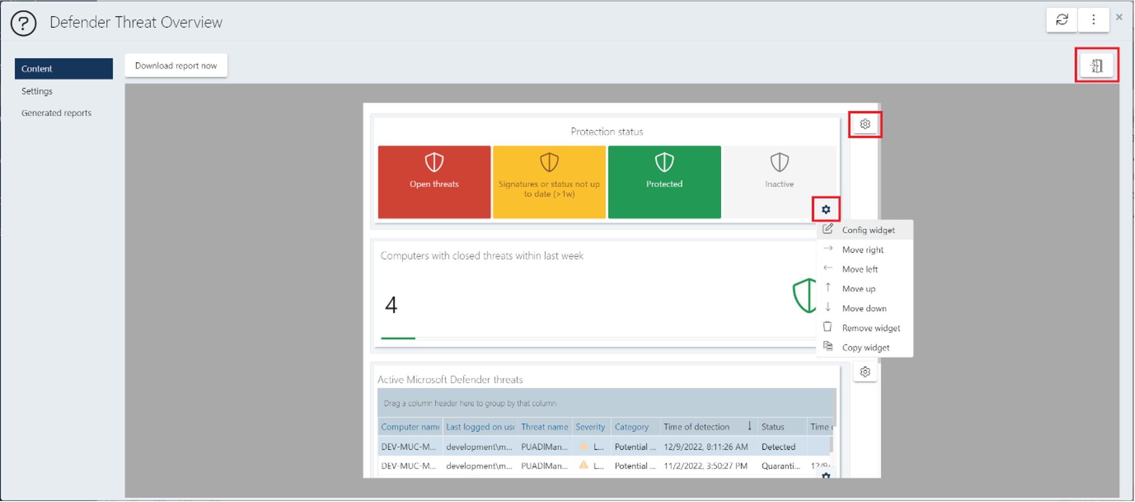Click the Detected status cell
The width and height of the screenshot is (1135, 502).
click(x=782, y=446)
